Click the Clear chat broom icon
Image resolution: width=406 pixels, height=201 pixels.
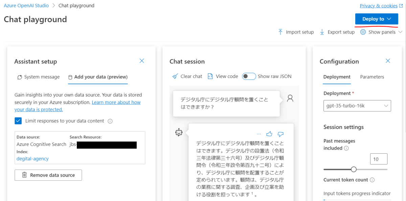click(x=175, y=76)
